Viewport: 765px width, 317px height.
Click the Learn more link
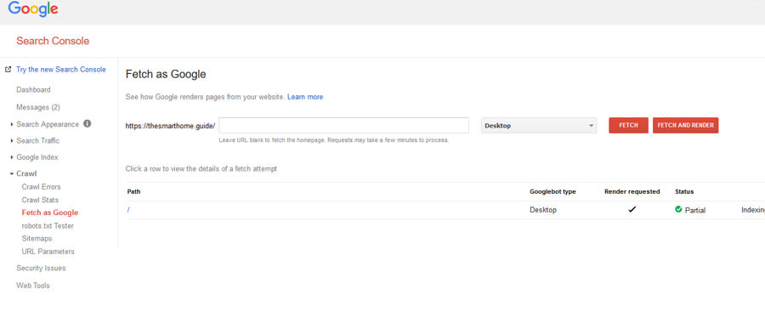pyautogui.click(x=305, y=97)
